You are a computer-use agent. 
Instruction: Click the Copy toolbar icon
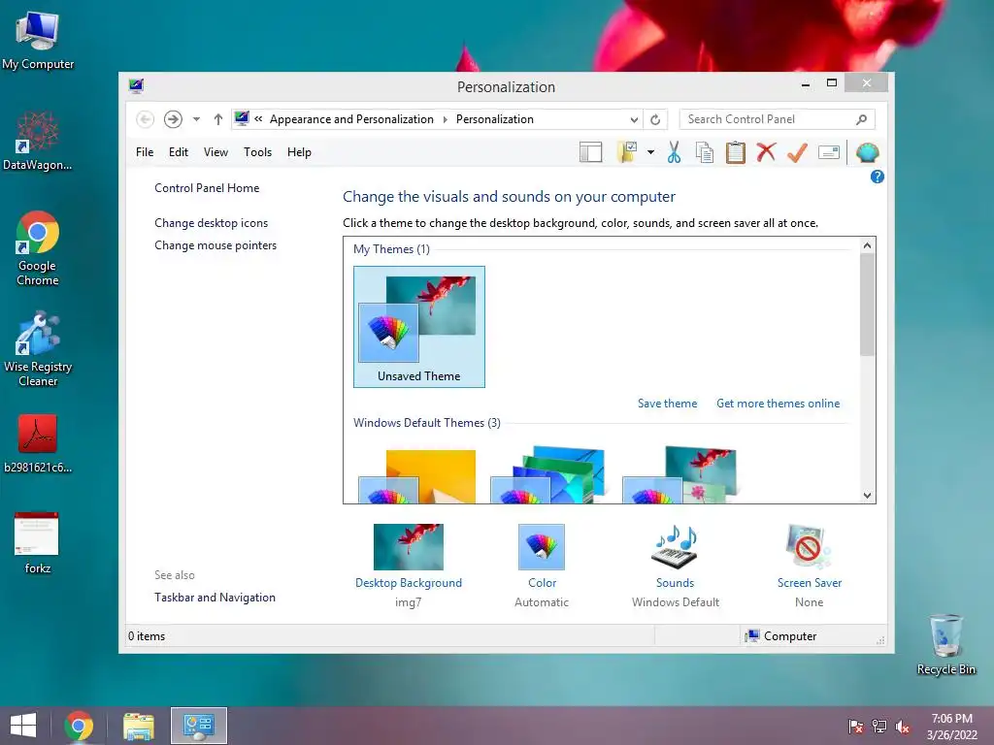(705, 152)
